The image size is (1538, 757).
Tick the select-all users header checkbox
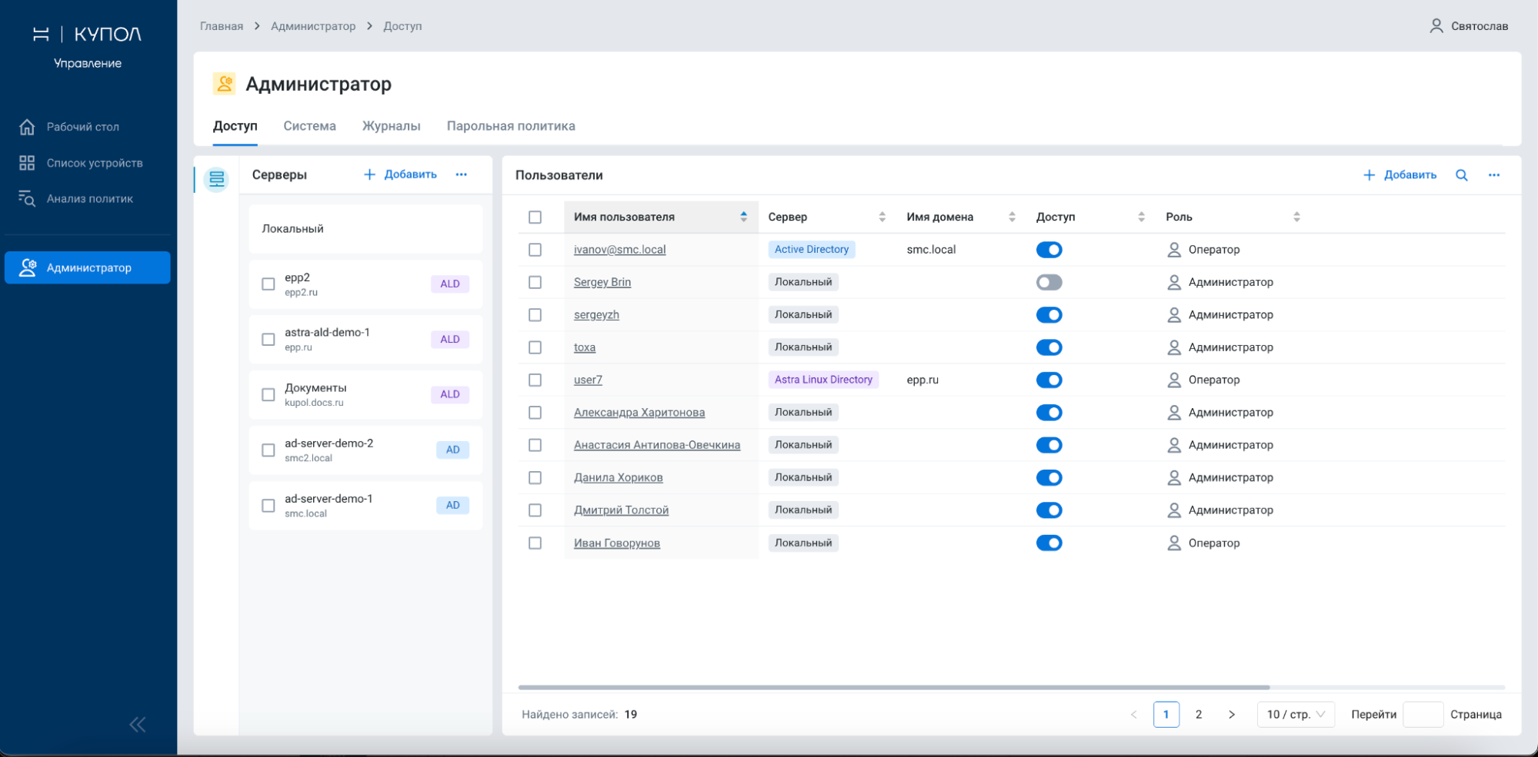click(x=535, y=217)
